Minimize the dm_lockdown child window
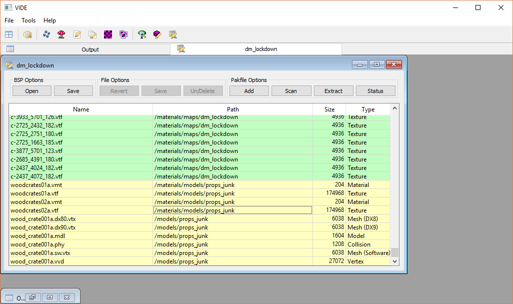 tap(360, 64)
